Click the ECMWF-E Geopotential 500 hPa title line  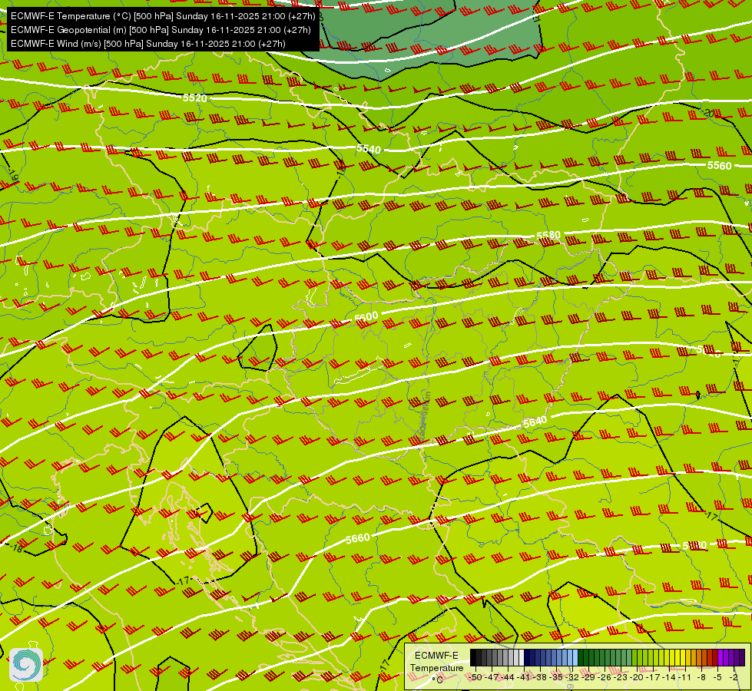coord(161,30)
